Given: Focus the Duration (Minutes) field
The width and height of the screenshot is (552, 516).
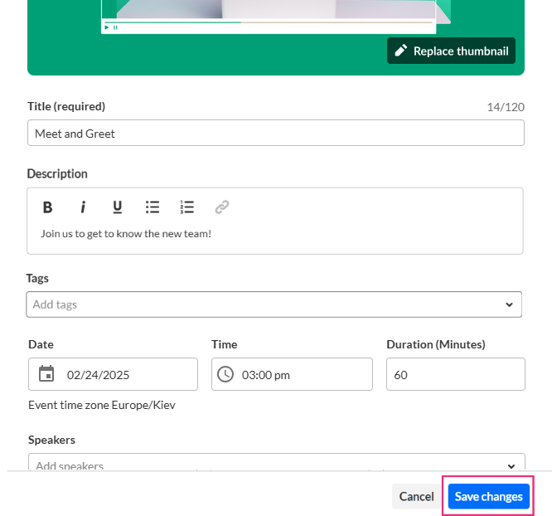Looking at the screenshot, I should coord(455,374).
